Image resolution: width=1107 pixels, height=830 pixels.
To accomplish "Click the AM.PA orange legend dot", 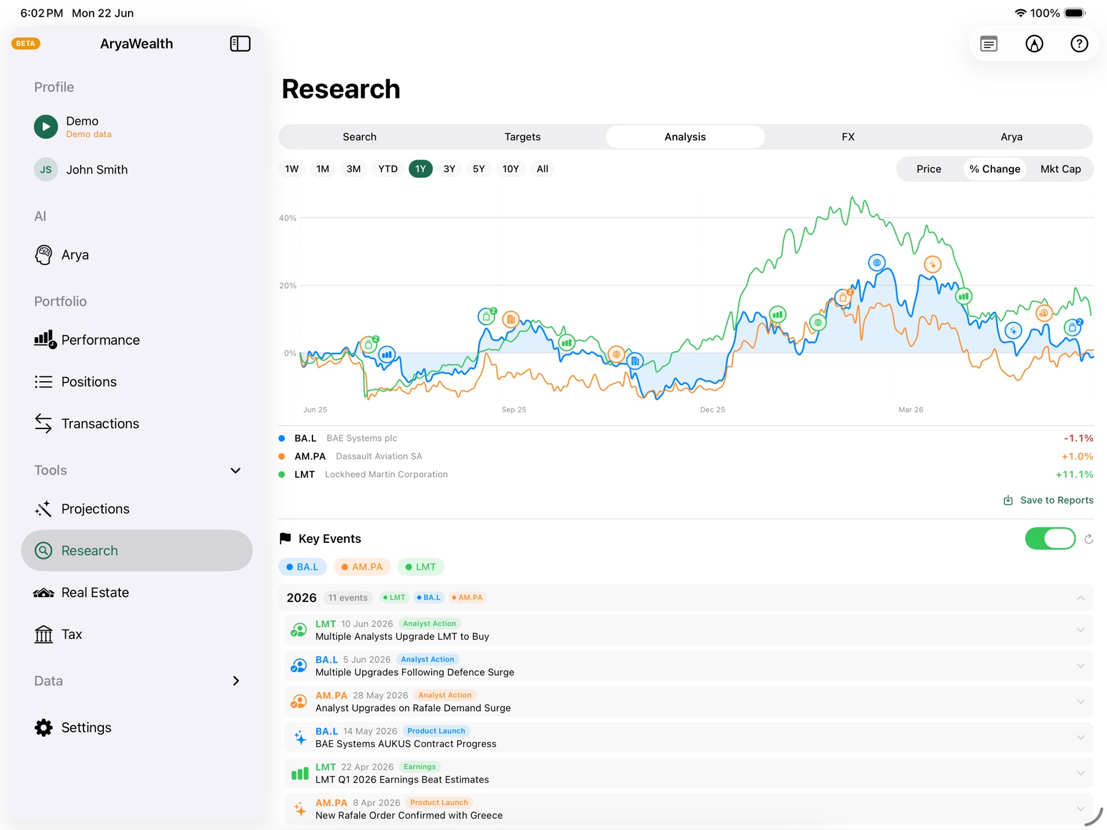I will [282, 456].
